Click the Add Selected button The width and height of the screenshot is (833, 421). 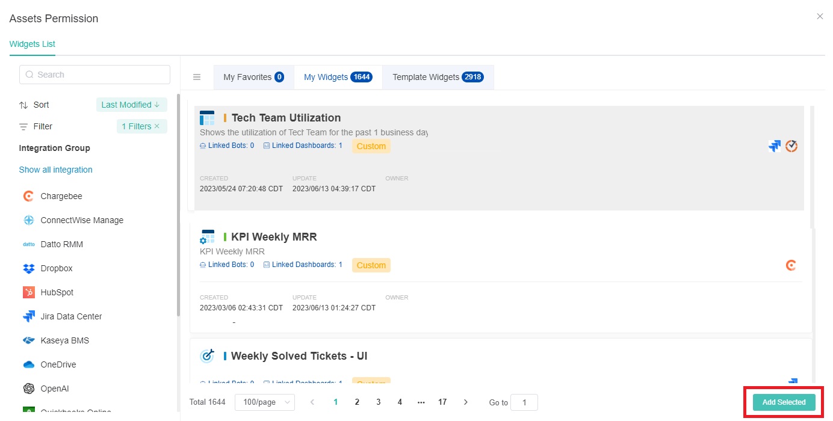(784, 402)
